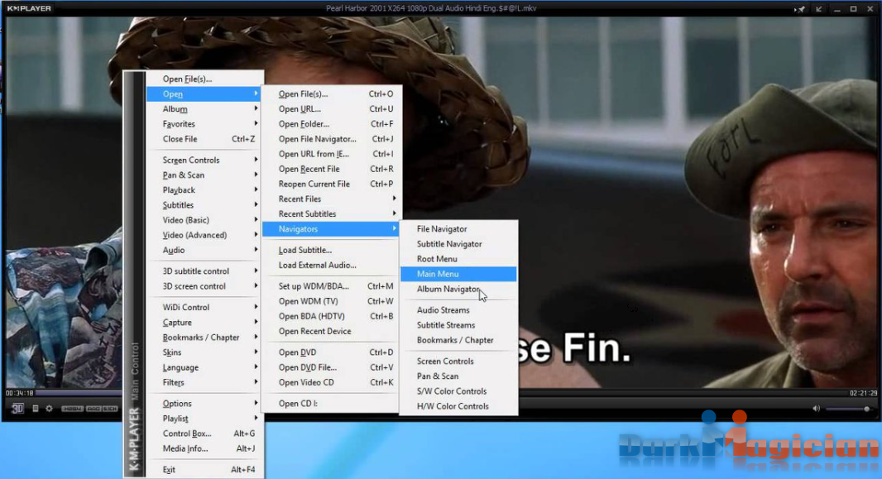Select Open File Navigator... entry
The image size is (882, 479).
click(331, 139)
